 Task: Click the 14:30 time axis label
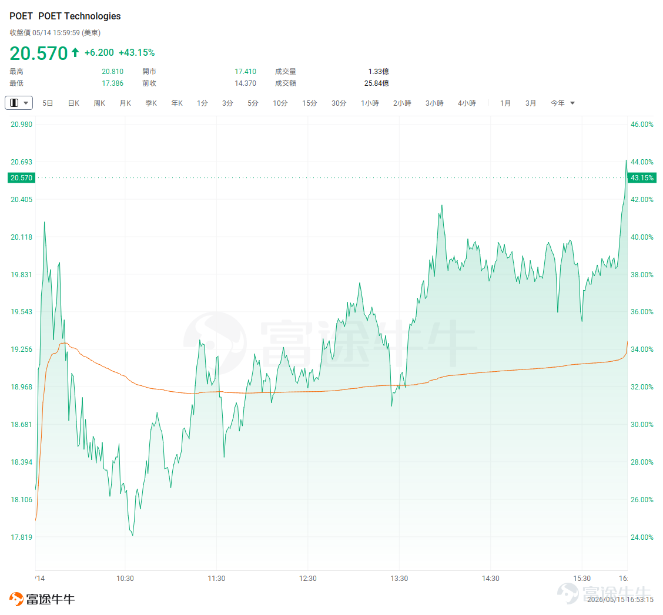coord(490,578)
